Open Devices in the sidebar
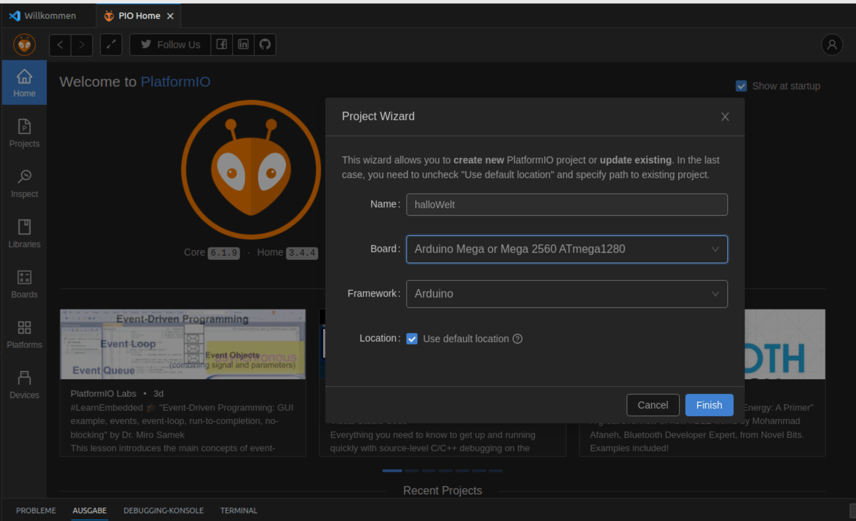Image resolution: width=856 pixels, height=521 pixels. point(24,385)
